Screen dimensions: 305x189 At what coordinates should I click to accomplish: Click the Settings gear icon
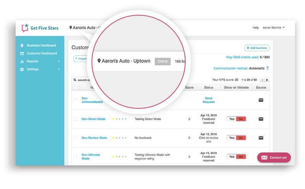click(x=22, y=69)
